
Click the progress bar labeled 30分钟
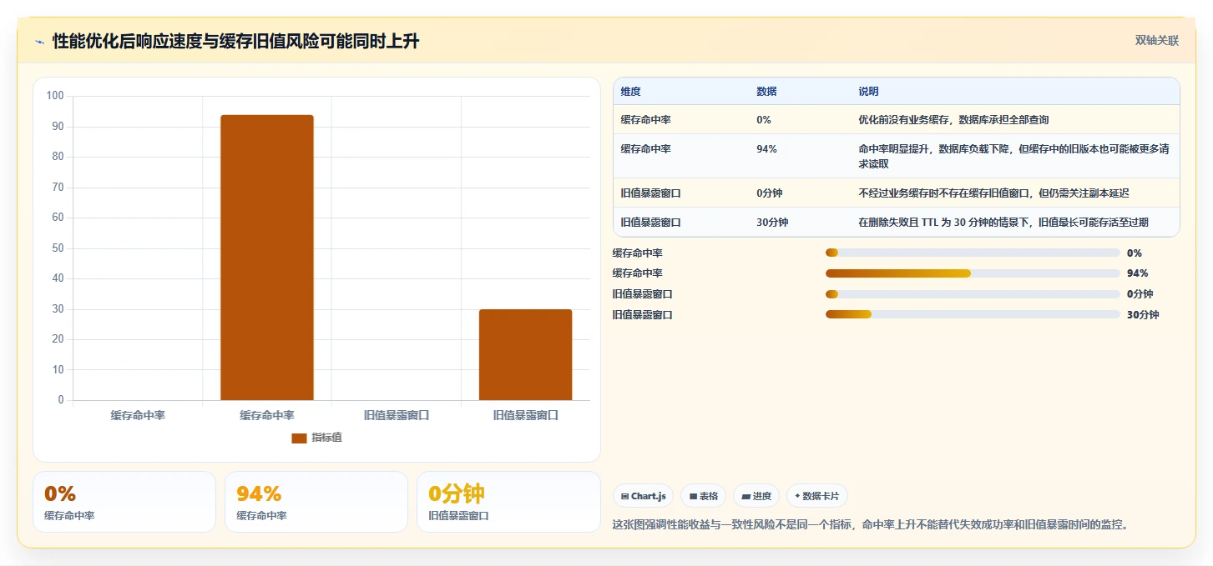[x=973, y=314]
